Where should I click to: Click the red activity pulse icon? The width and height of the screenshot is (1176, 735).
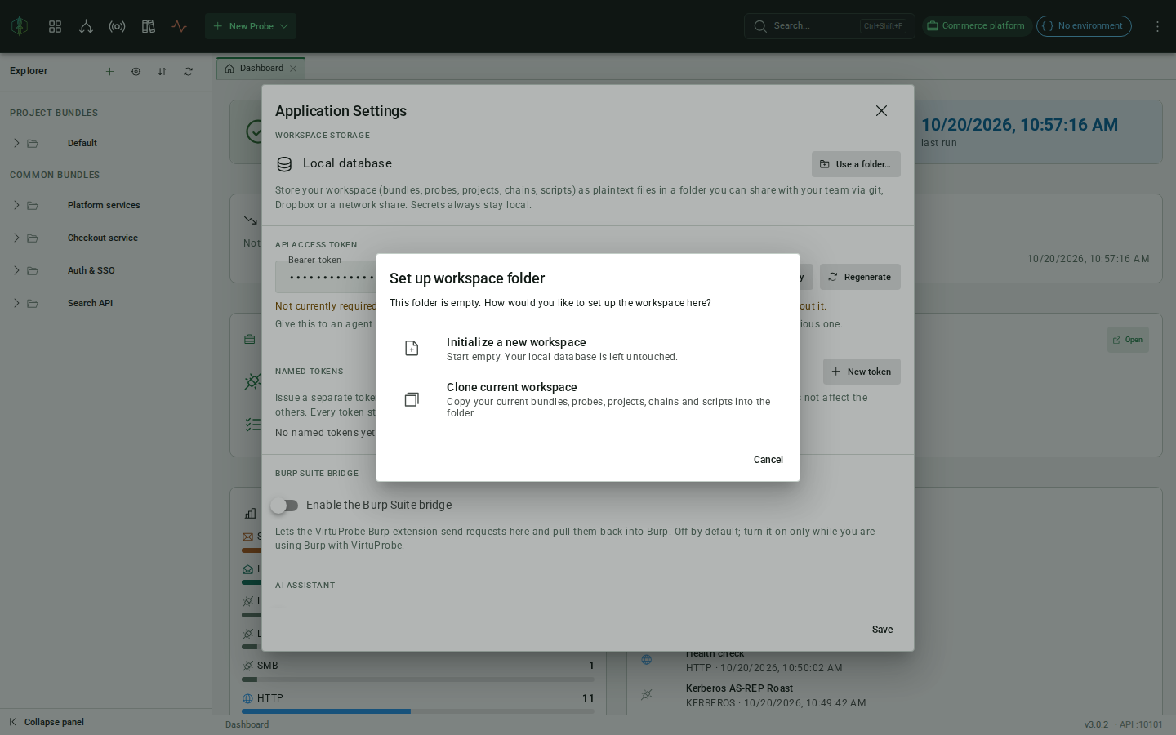pyautogui.click(x=179, y=26)
